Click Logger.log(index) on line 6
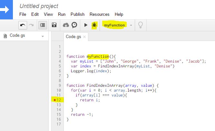 click(91, 71)
